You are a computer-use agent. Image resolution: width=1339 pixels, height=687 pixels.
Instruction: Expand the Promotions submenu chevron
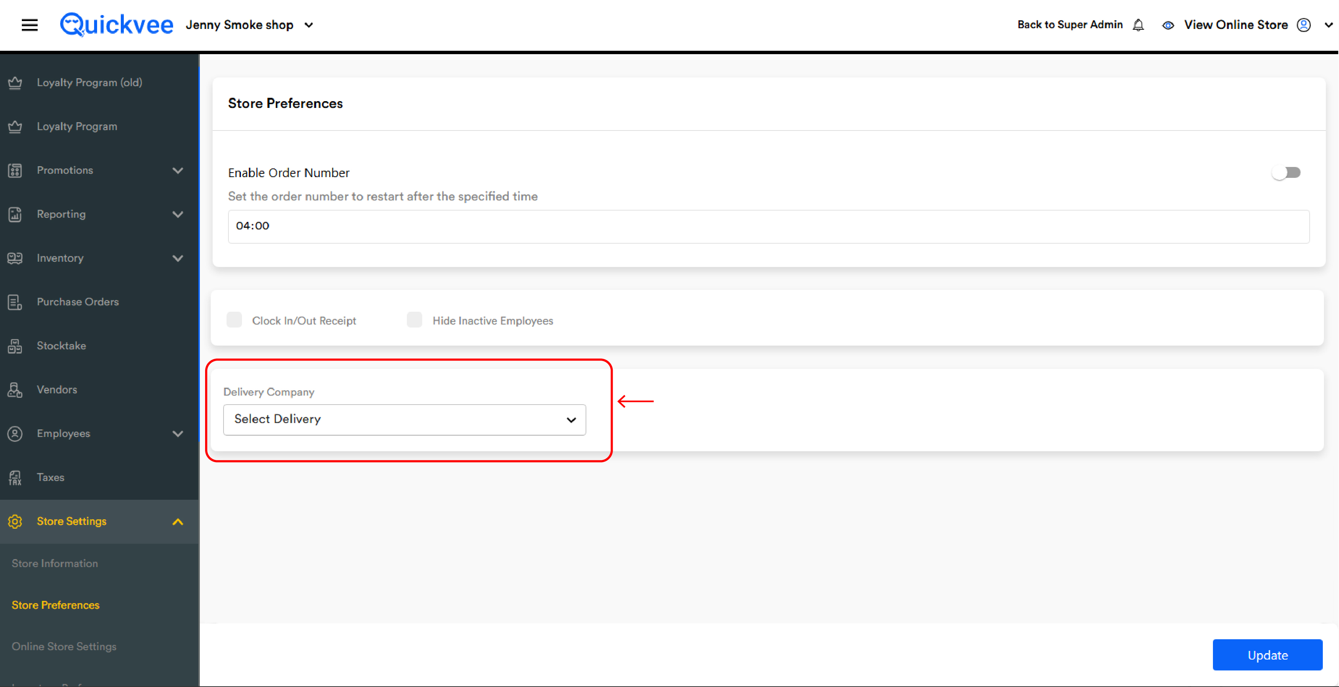(x=178, y=170)
